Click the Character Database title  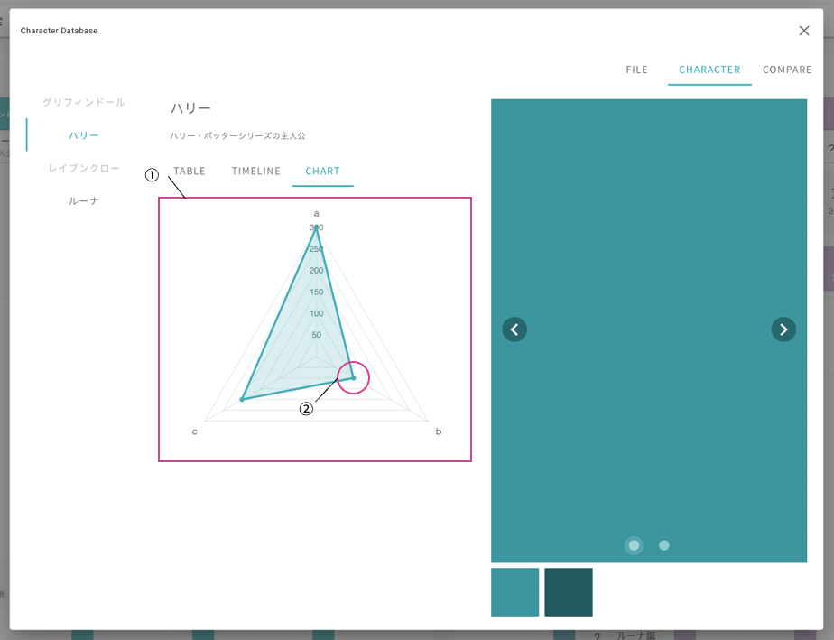click(x=59, y=31)
